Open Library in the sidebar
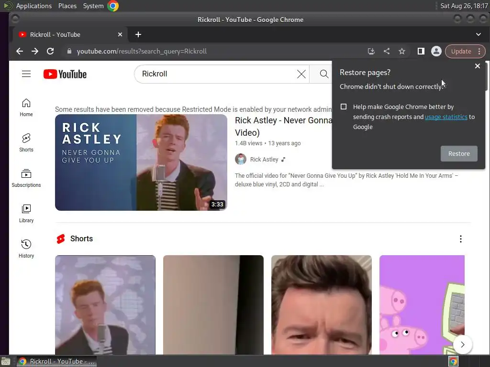The image size is (490, 367). coord(26,214)
